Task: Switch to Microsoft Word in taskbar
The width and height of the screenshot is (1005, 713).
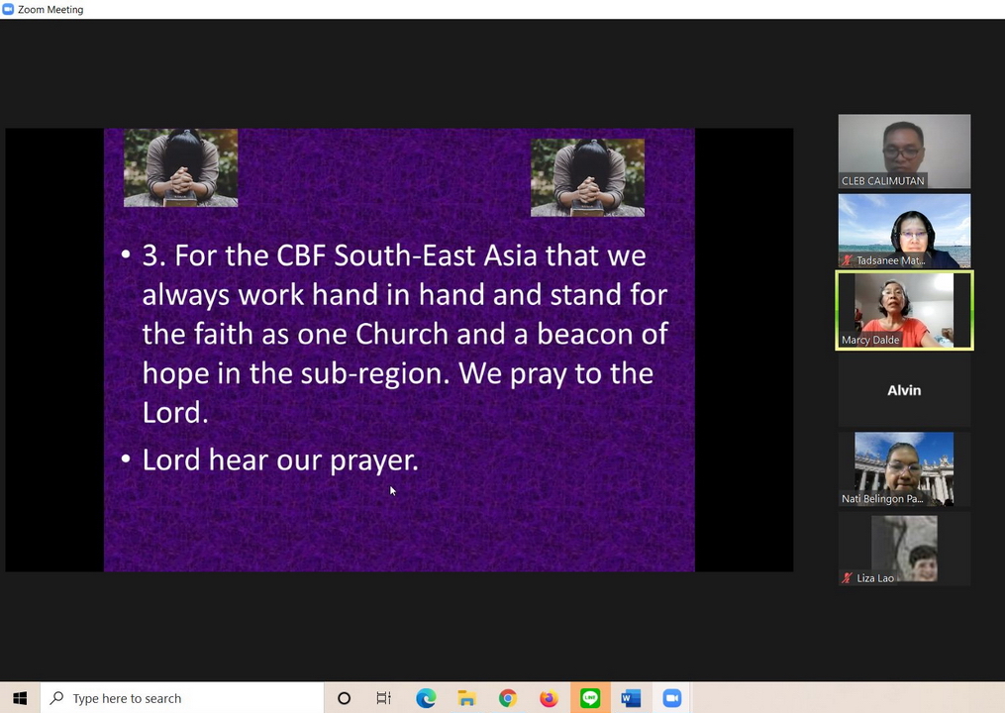Action: click(x=631, y=698)
